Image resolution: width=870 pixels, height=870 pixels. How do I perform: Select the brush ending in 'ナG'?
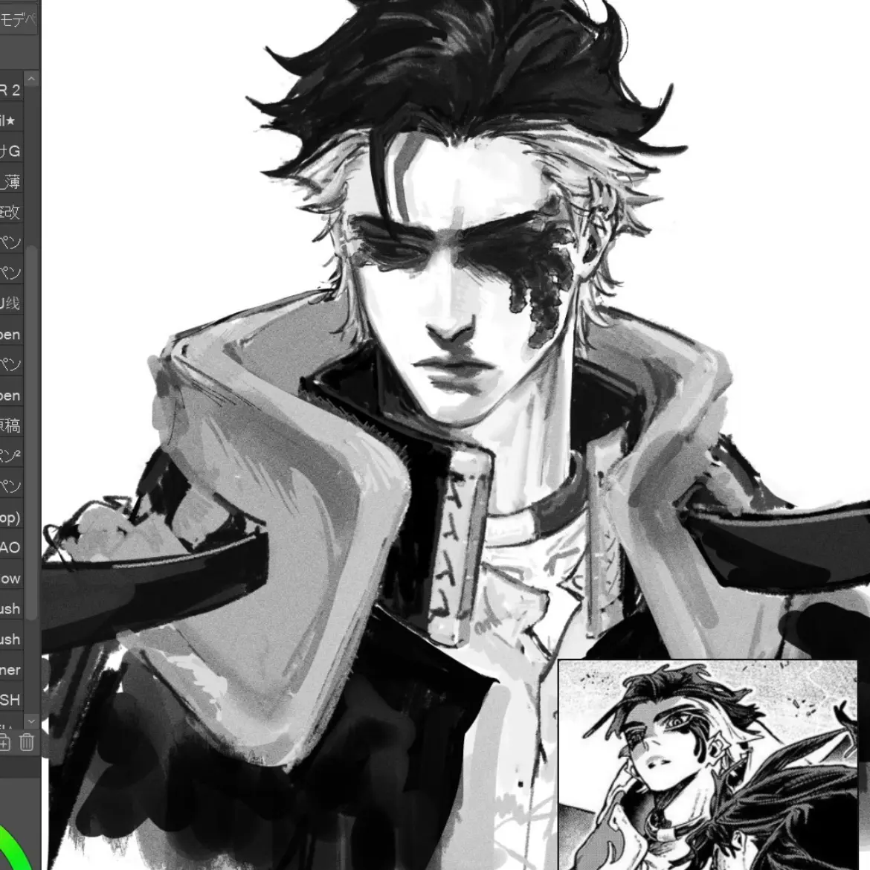tap(10, 151)
